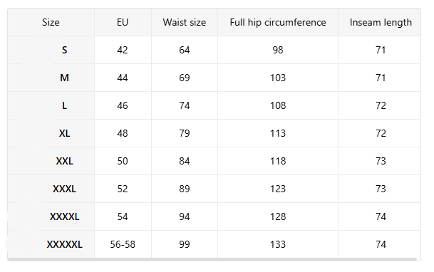Select the XXL size row label
This screenshot has height=272, width=434.
pos(64,161)
